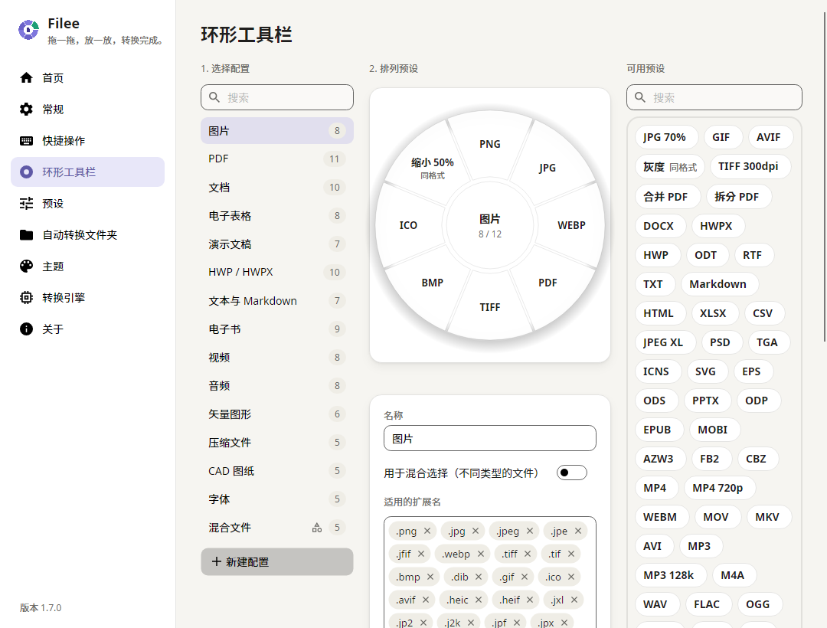The height and width of the screenshot is (628, 827).
Task: Click the 版本 1.7.0 label
Action: point(41,607)
